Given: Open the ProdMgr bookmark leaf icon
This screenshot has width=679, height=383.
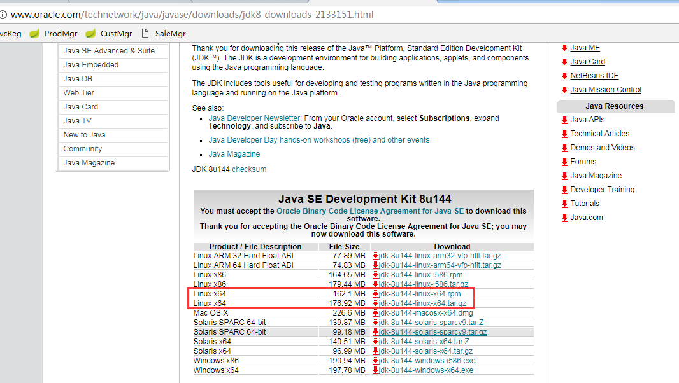Looking at the screenshot, I should pyautogui.click(x=34, y=33).
